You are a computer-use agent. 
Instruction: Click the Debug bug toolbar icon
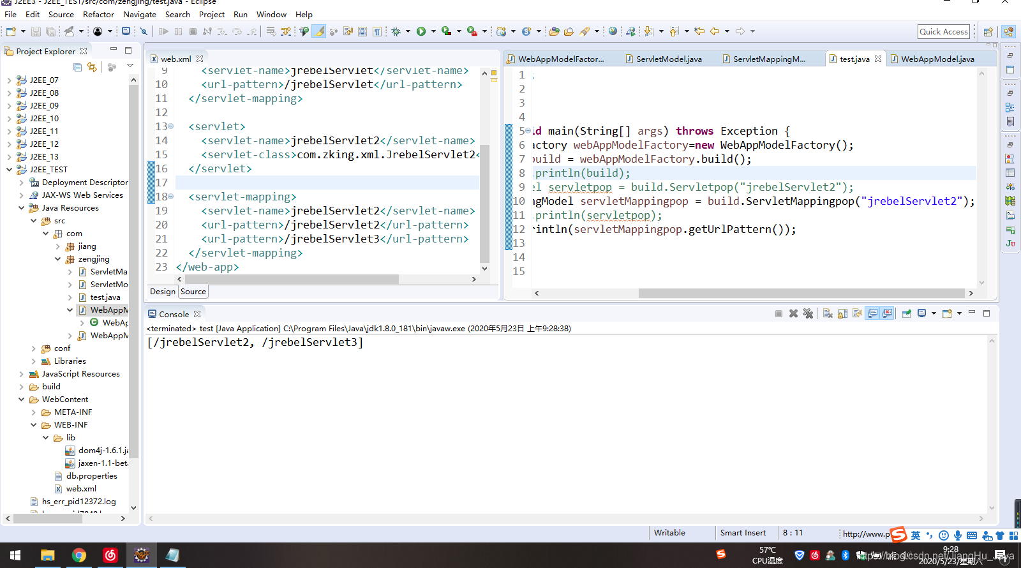(396, 31)
